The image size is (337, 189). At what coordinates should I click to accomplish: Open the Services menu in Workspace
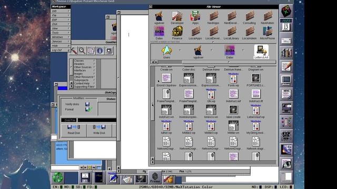pos(61,41)
